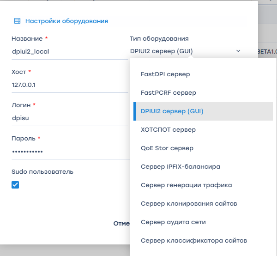Image resolution: width=277 pixels, height=256 pixels.
Task: Collapse the Тип оборудования dropdown chevron
Action: (238, 51)
